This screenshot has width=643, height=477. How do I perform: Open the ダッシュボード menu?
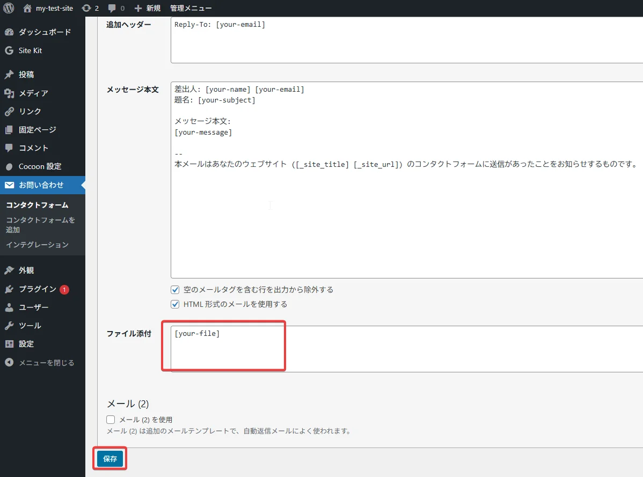click(42, 32)
